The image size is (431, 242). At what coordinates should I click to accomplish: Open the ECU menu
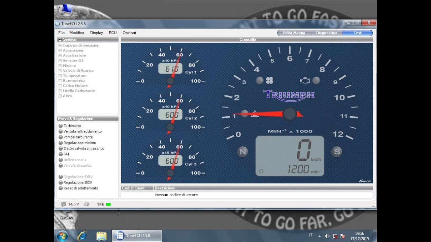click(113, 33)
